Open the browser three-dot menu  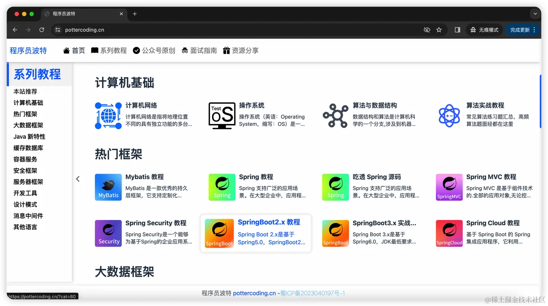[534, 30]
